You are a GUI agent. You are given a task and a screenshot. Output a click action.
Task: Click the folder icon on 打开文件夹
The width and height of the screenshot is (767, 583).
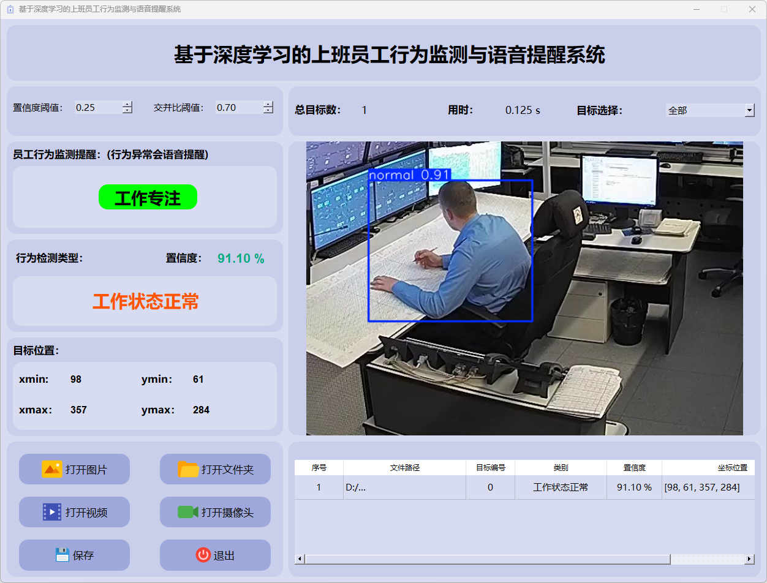click(x=188, y=469)
